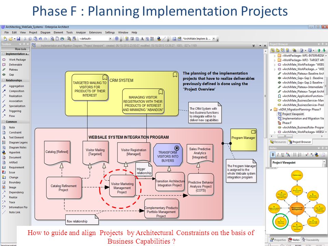Toggle Italic in the Notes panel

[278, 155]
